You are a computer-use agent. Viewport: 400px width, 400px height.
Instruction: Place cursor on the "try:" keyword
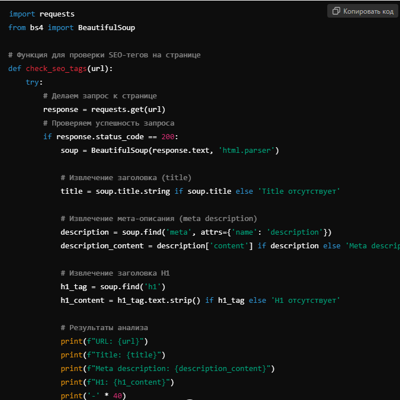click(x=34, y=82)
